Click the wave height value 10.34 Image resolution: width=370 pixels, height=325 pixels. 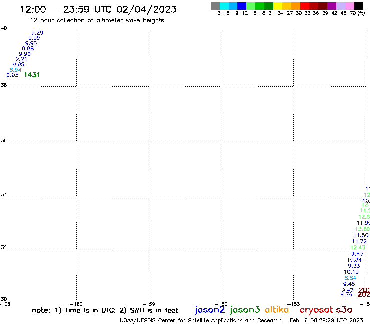pyautogui.click(x=354, y=260)
